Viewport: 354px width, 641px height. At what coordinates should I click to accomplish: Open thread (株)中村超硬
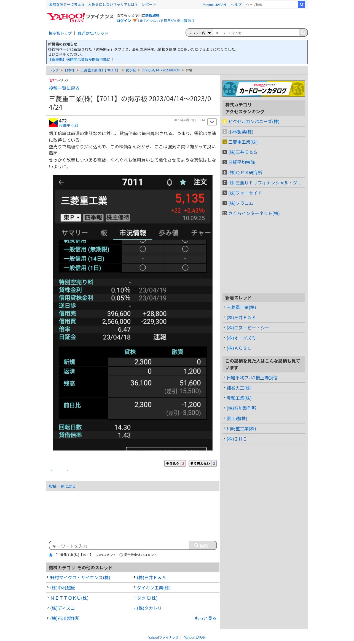pos(63,588)
